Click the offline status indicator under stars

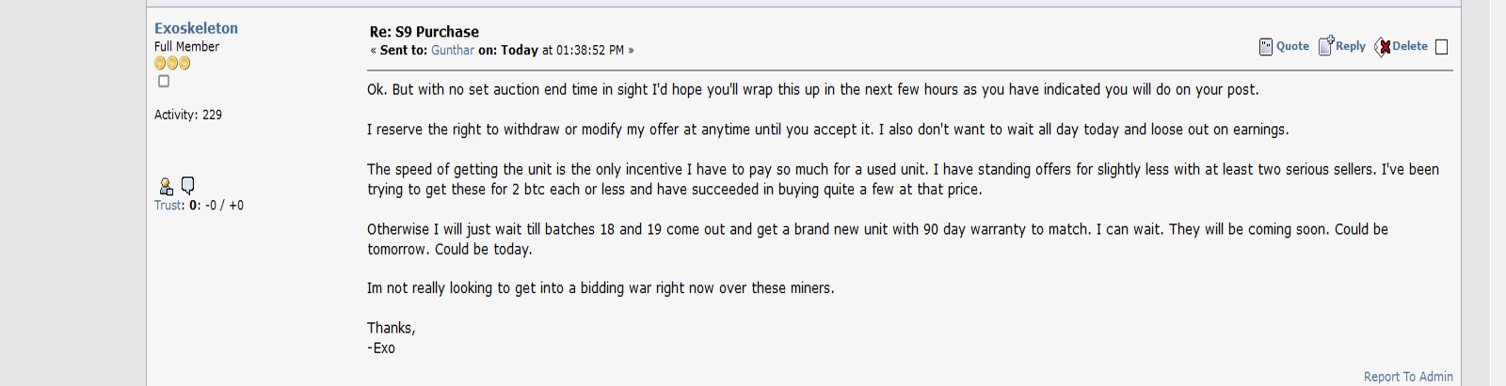[x=164, y=82]
